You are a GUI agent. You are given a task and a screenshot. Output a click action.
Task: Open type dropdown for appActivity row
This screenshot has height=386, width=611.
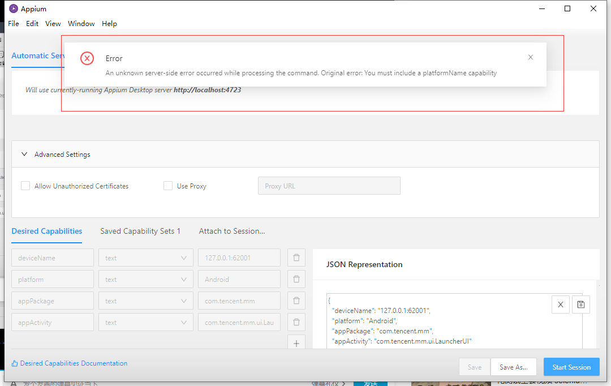[x=146, y=322]
